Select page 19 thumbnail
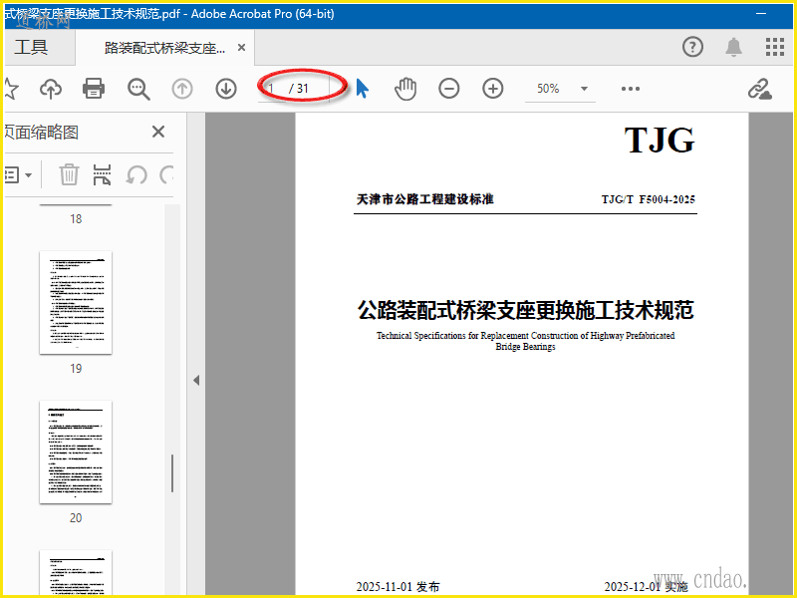This screenshot has height=598, width=797. 76,302
